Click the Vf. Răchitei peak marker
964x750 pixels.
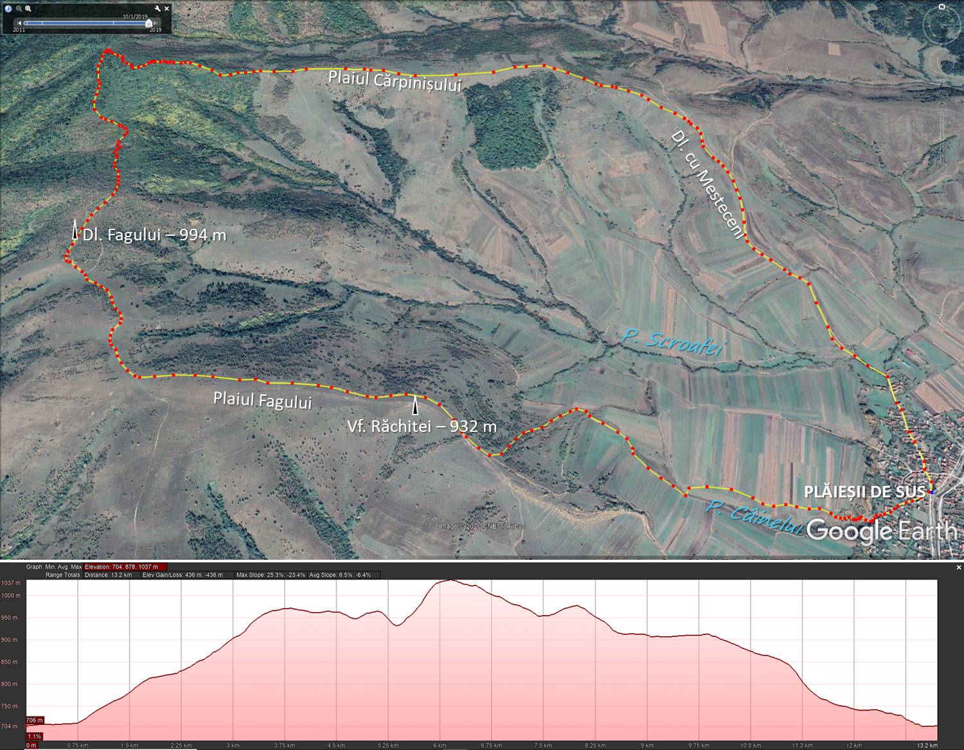coord(415,406)
